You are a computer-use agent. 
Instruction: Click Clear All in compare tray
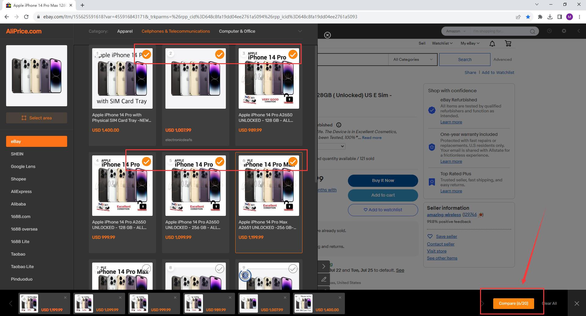549,303
